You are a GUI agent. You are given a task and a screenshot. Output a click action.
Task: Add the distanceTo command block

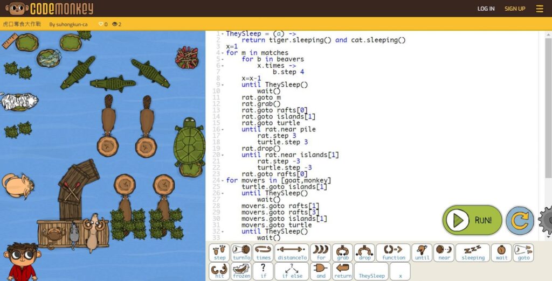[292, 252]
